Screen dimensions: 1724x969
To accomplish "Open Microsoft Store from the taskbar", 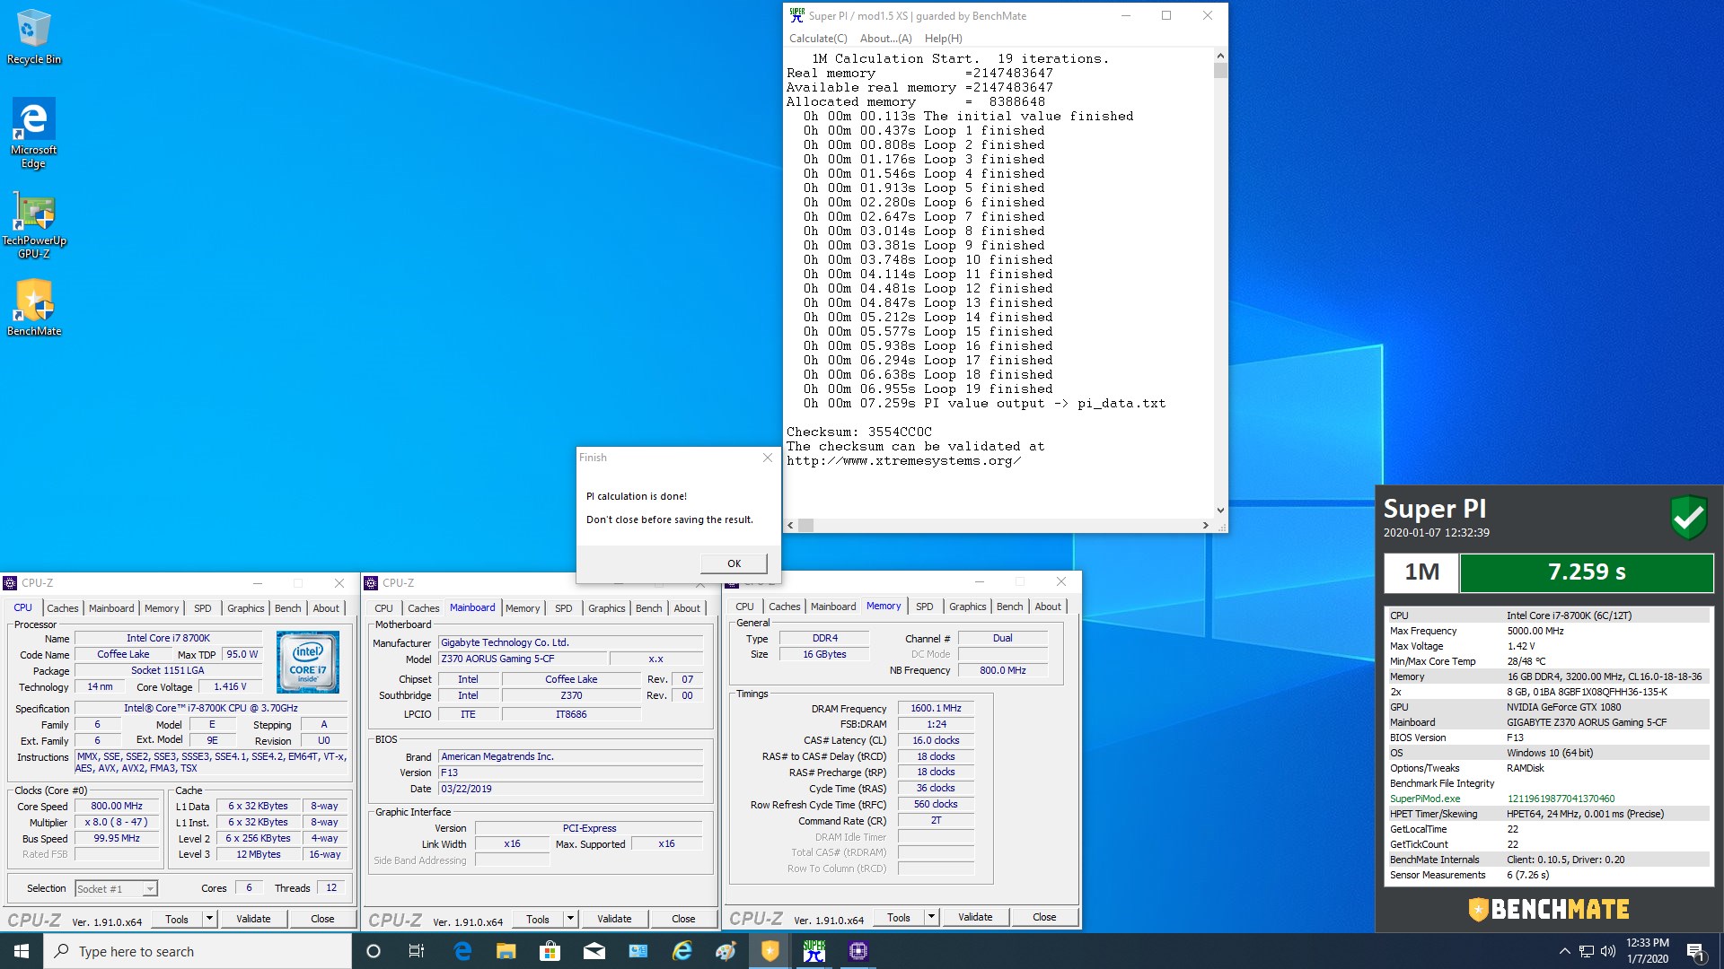I will coord(550,951).
